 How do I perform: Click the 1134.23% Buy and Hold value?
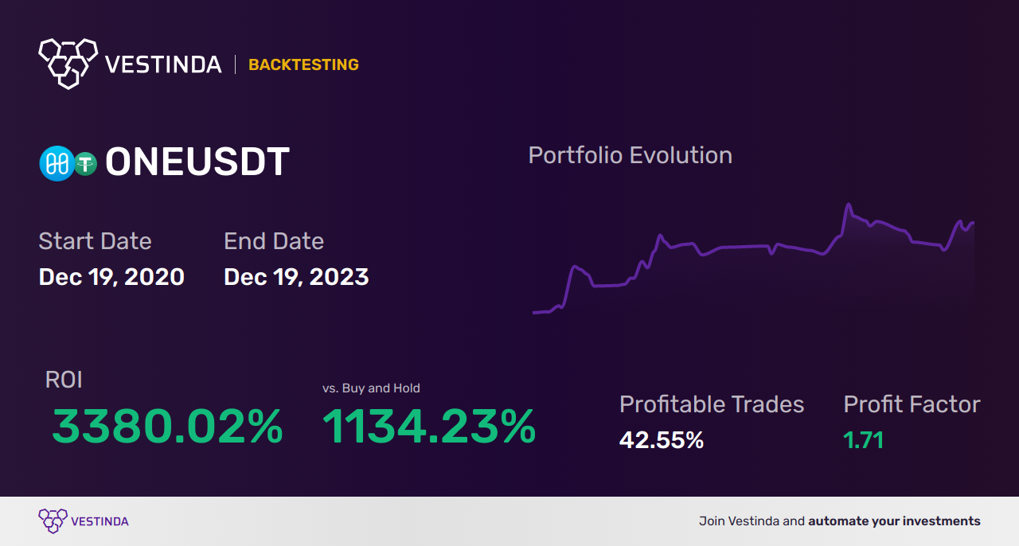429,427
